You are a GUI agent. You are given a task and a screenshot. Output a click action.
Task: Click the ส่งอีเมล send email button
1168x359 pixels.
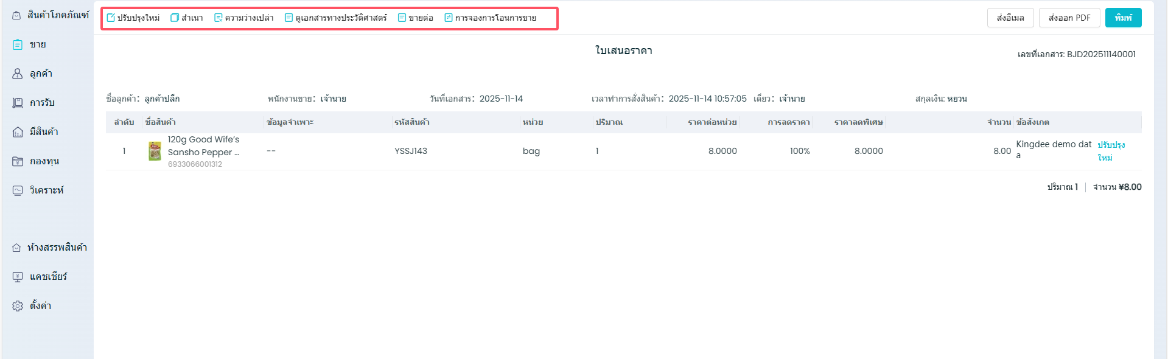click(x=1010, y=18)
